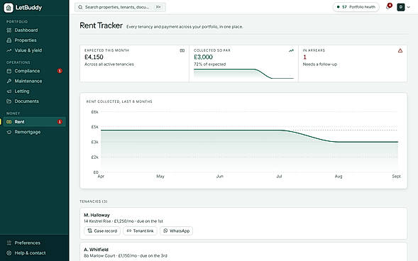Click the Value & yield trend icon

pos(9,50)
